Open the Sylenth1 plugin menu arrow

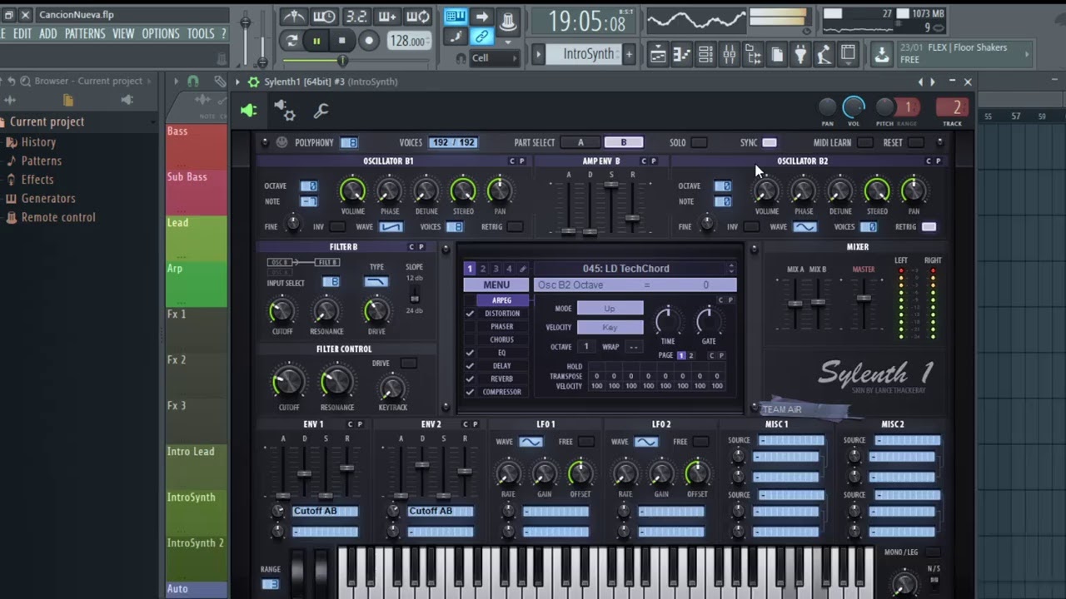(237, 82)
